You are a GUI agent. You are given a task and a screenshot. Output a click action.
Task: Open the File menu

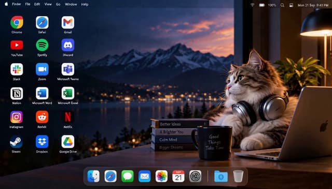[x=27, y=4]
